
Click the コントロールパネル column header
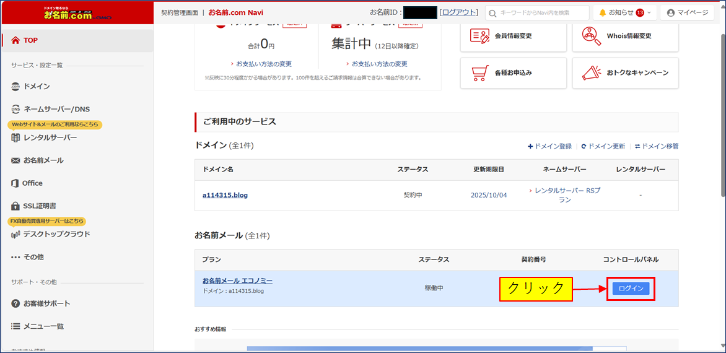631,260
